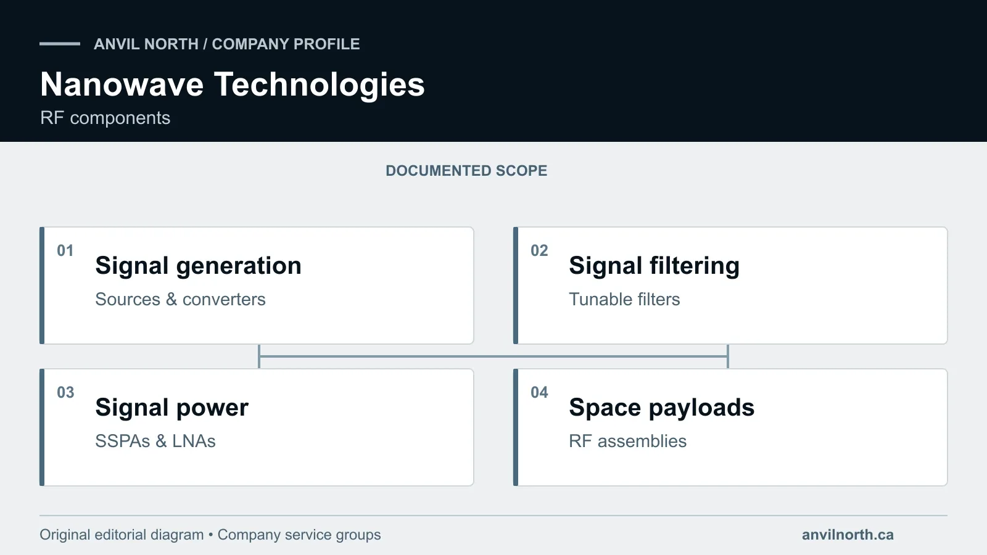Click the Tunable filters text
The width and height of the screenshot is (987, 555).
coord(624,299)
